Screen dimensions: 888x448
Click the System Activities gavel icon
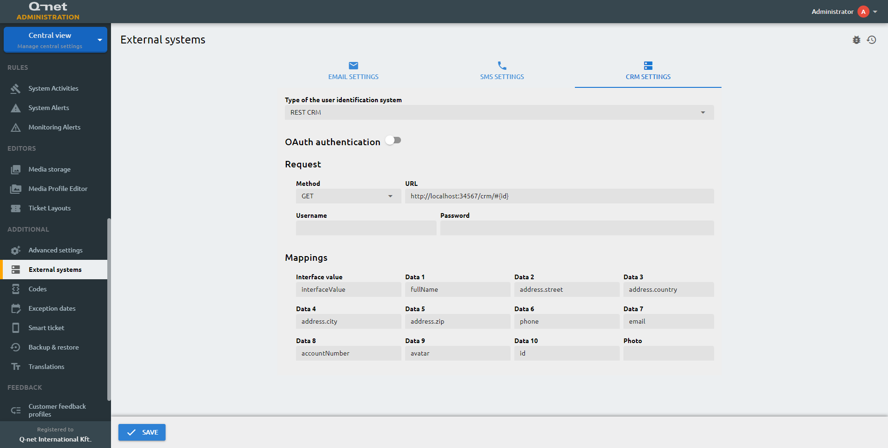pyautogui.click(x=16, y=88)
